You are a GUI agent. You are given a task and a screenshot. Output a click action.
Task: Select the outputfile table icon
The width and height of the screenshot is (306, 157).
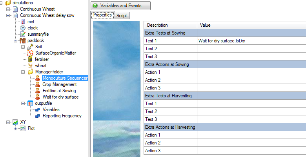click(30, 103)
